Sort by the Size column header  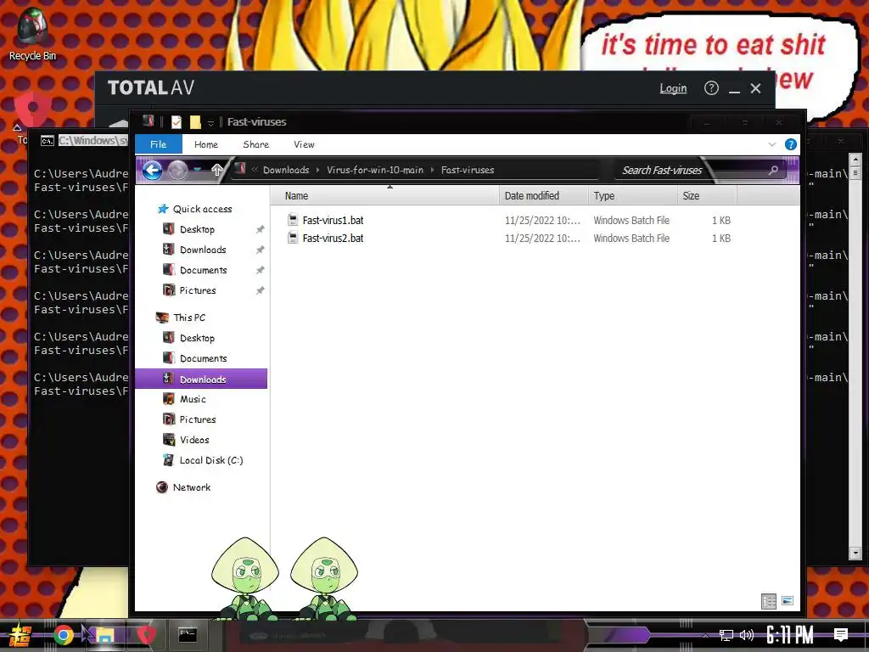click(x=707, y=196)
